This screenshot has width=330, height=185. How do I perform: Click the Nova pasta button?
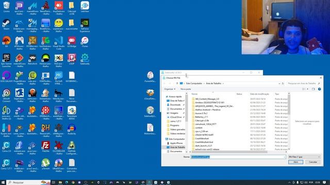pyautogui.click(x=186, y=89)
